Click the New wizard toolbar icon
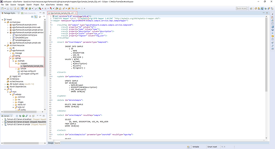Screen dimensions: 275x149 pyautogui.click(x=2, y=8)
